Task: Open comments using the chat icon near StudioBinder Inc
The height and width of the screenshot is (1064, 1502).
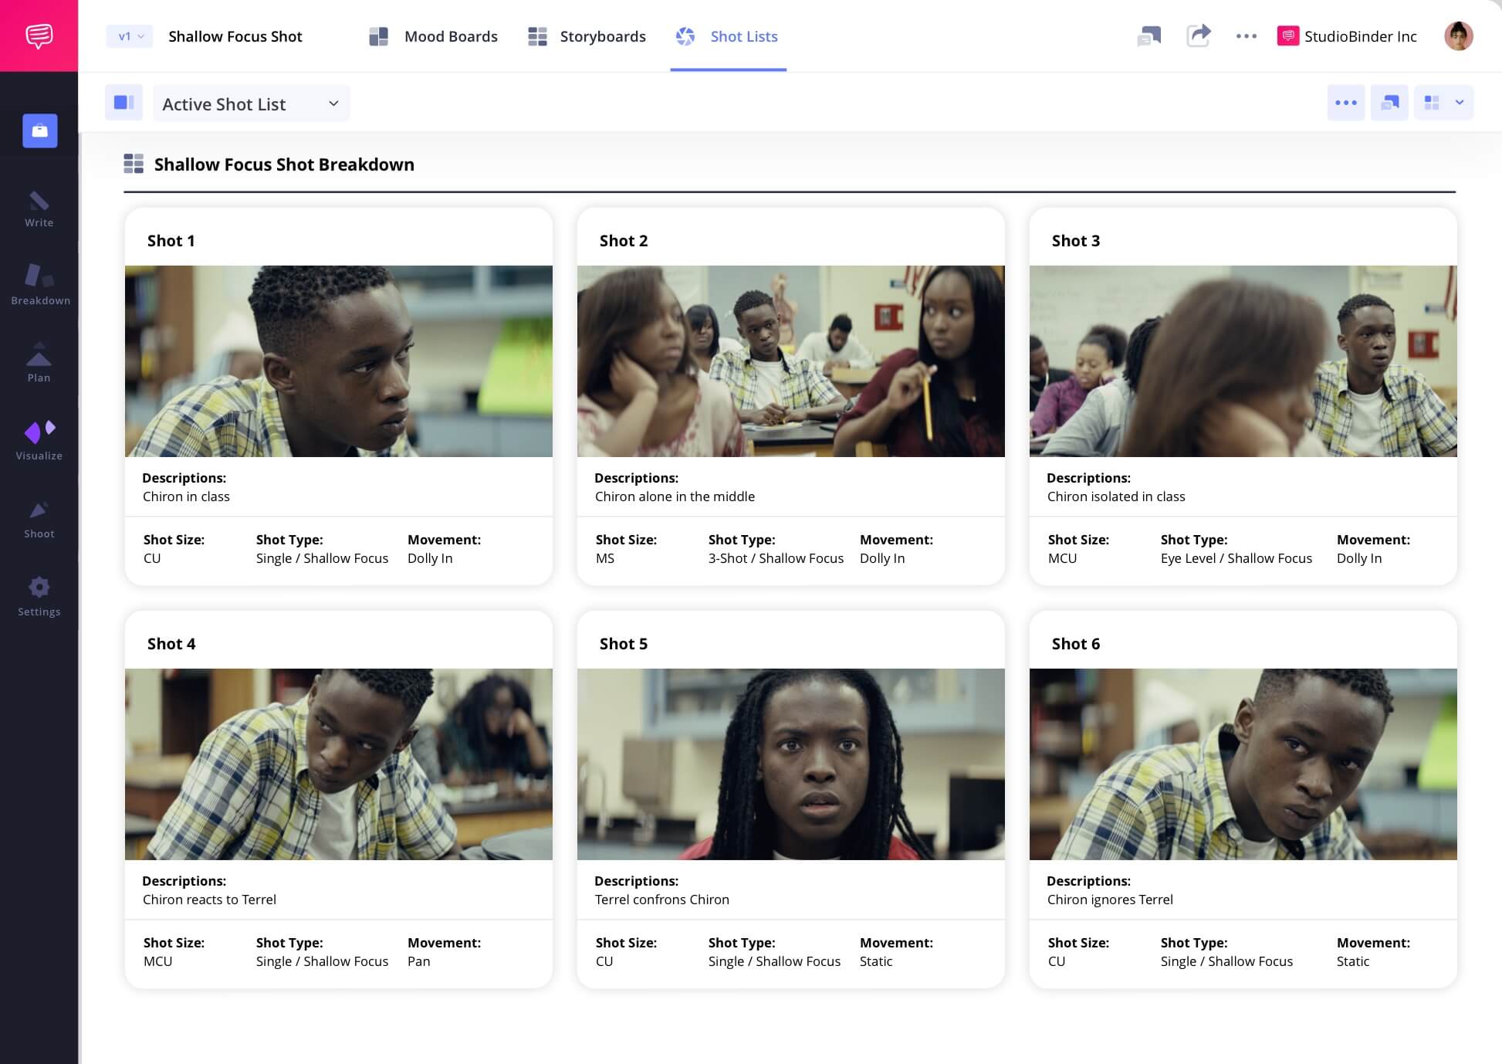Action: tap(1149, 36)
